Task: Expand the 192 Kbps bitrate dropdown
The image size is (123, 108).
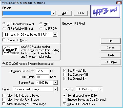Action: (x=55, y=34)
